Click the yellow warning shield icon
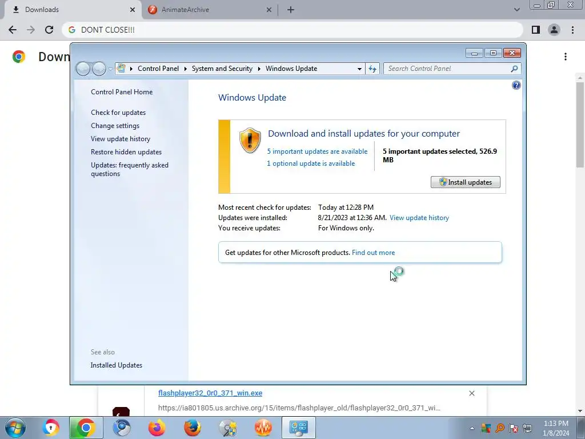This screenshot has height=439, width=585. point(250,141)
